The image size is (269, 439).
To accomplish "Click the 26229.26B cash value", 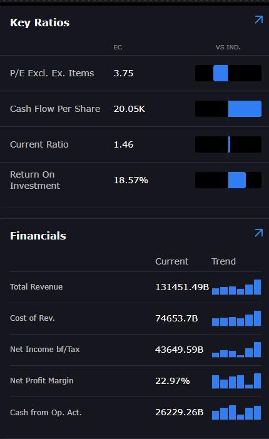I will click(180, 412).
